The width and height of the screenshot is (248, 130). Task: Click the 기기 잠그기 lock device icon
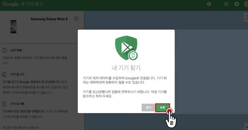(4, 74)
